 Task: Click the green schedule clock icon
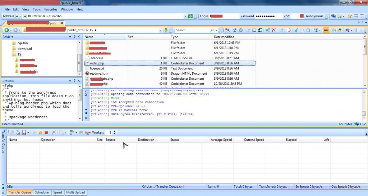81,132
